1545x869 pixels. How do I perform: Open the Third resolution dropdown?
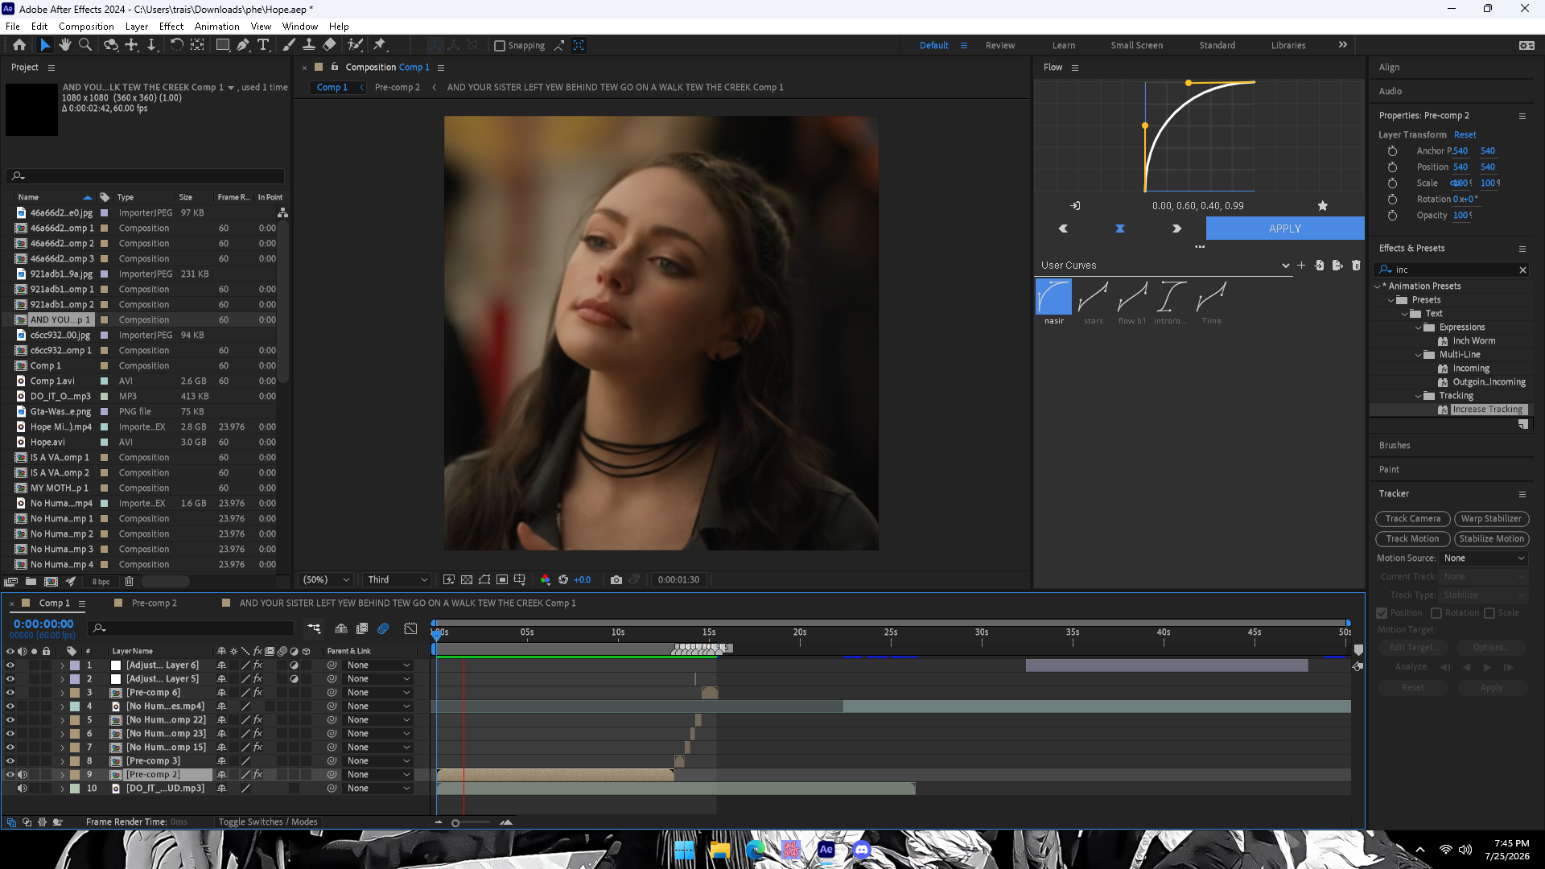tap(398, 579)
